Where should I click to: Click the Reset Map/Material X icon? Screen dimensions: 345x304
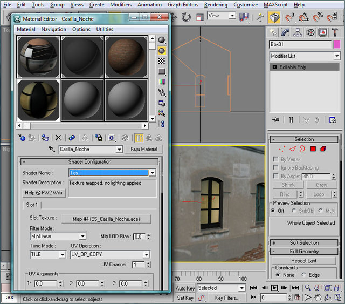point(58,138)
